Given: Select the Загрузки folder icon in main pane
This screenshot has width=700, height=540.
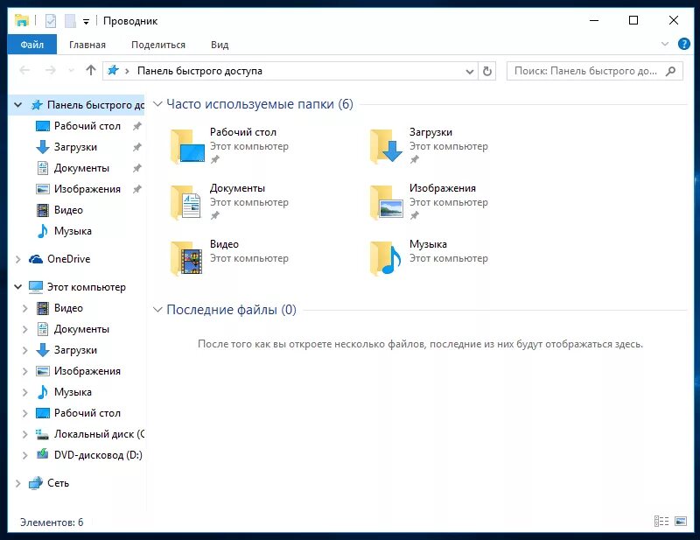Looking at the screenshot, I should point(387,146).
